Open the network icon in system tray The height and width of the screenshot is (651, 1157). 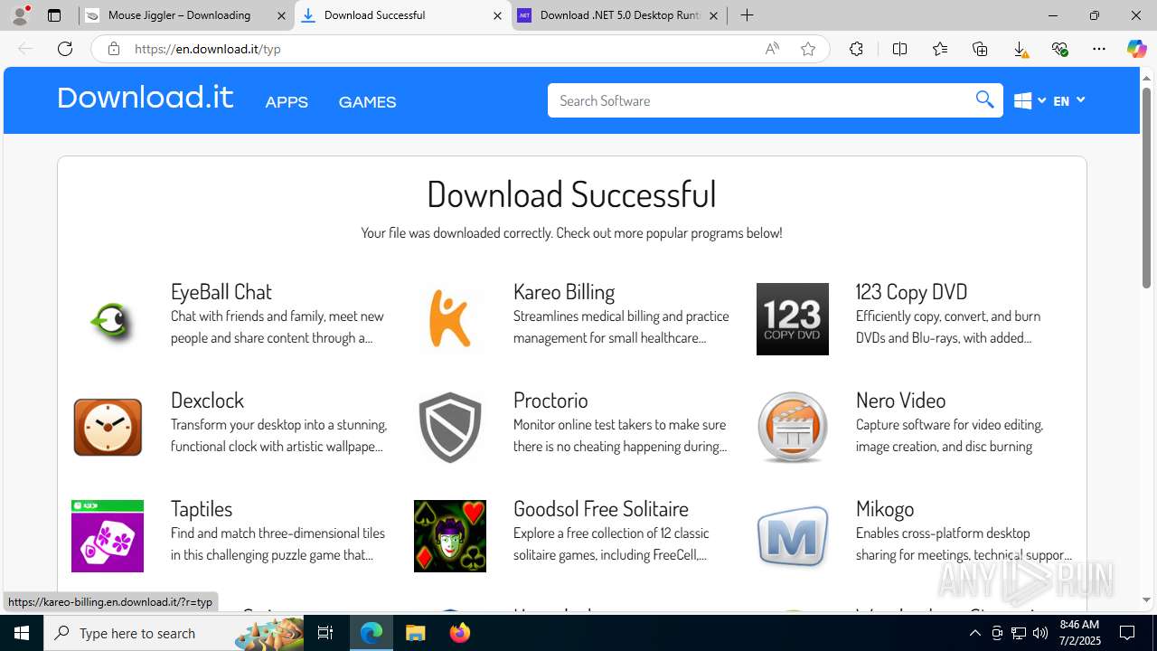[x=1018, y=633]
